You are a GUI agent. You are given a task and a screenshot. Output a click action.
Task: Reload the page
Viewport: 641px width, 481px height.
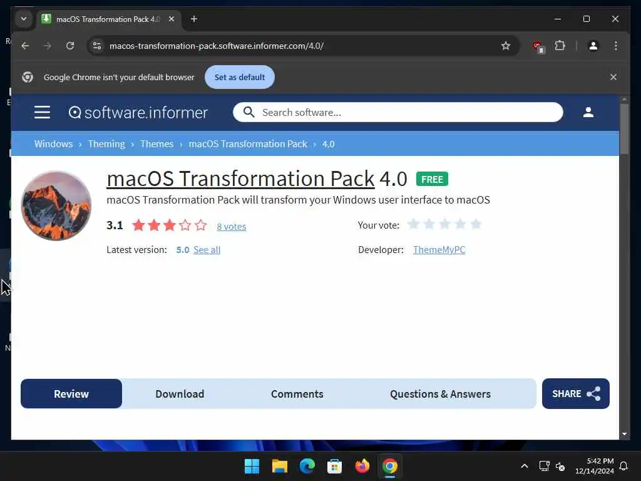pyautogui.click(x=70, y=46)
